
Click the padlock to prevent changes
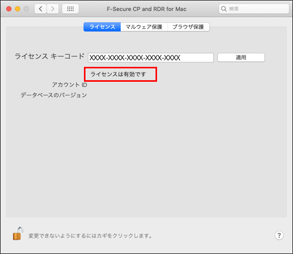click(18, 233)
